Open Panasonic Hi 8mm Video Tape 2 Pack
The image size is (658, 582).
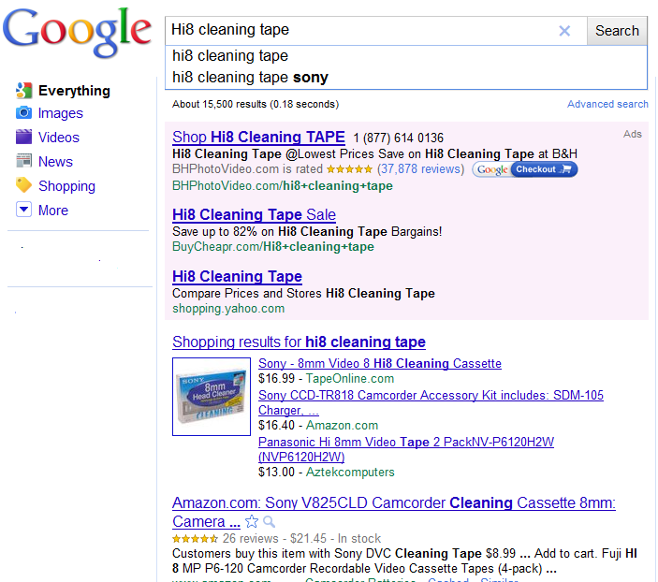point(406,449)
